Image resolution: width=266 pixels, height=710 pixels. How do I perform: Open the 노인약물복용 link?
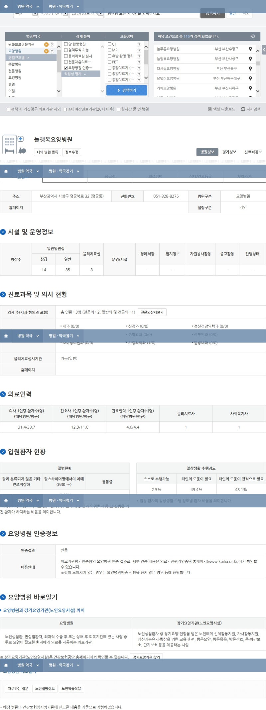click(x=71, y=688)
